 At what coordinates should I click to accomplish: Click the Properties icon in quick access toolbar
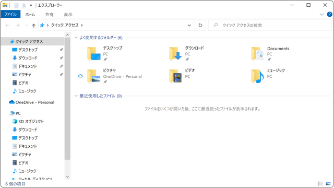coord(16,5)
